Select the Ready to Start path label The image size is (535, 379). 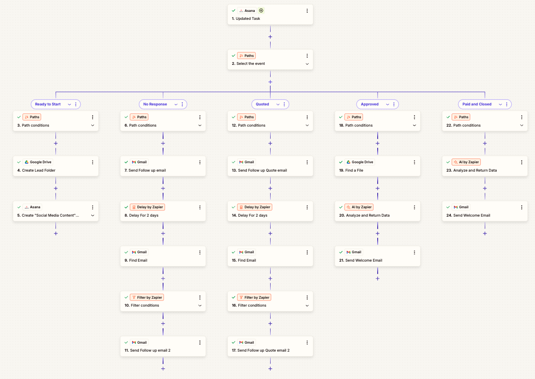[x=48, y=105]
